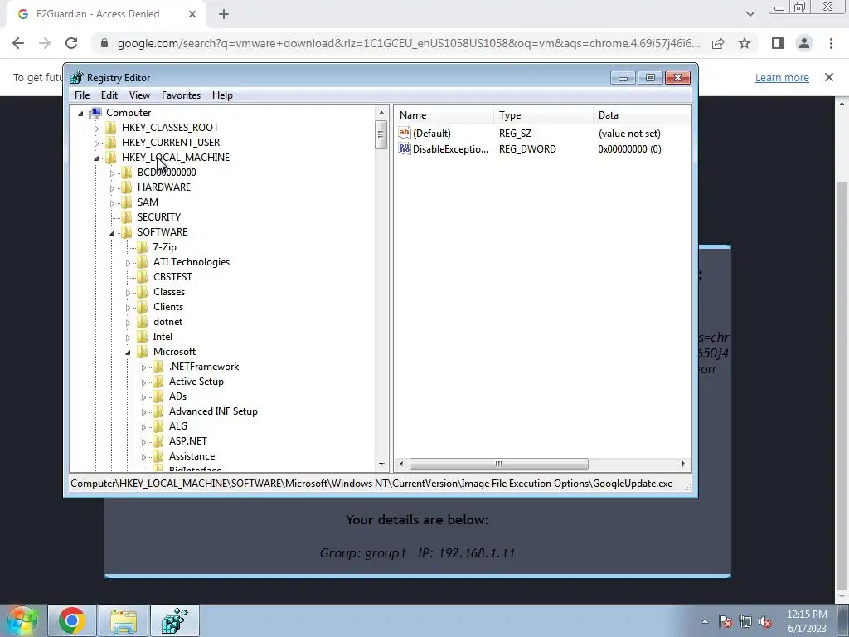Screen dimensions: 849x637
Task: Expand the Classes key
Action: coord(128,293)
